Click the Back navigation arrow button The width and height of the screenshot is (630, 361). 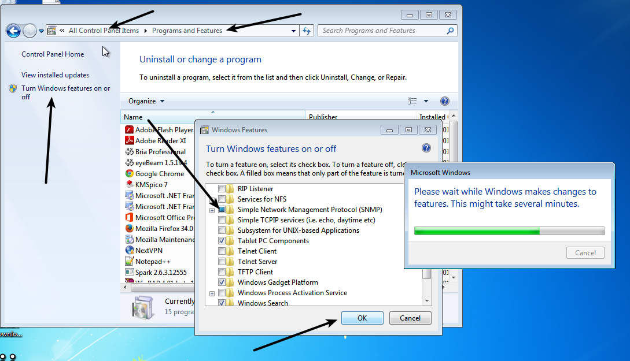pyautogui.click(x=13, y=31)
